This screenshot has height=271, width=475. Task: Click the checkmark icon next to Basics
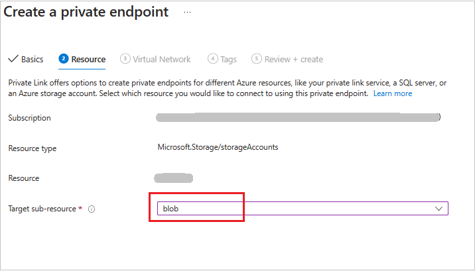click(x=13, y=59)
